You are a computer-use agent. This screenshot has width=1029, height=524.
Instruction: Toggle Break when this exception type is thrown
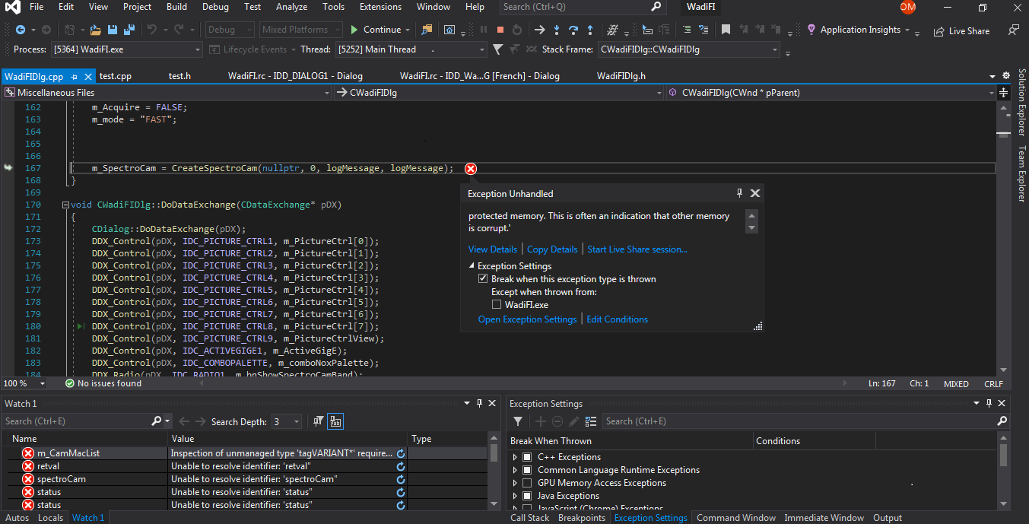pos(483,279)
